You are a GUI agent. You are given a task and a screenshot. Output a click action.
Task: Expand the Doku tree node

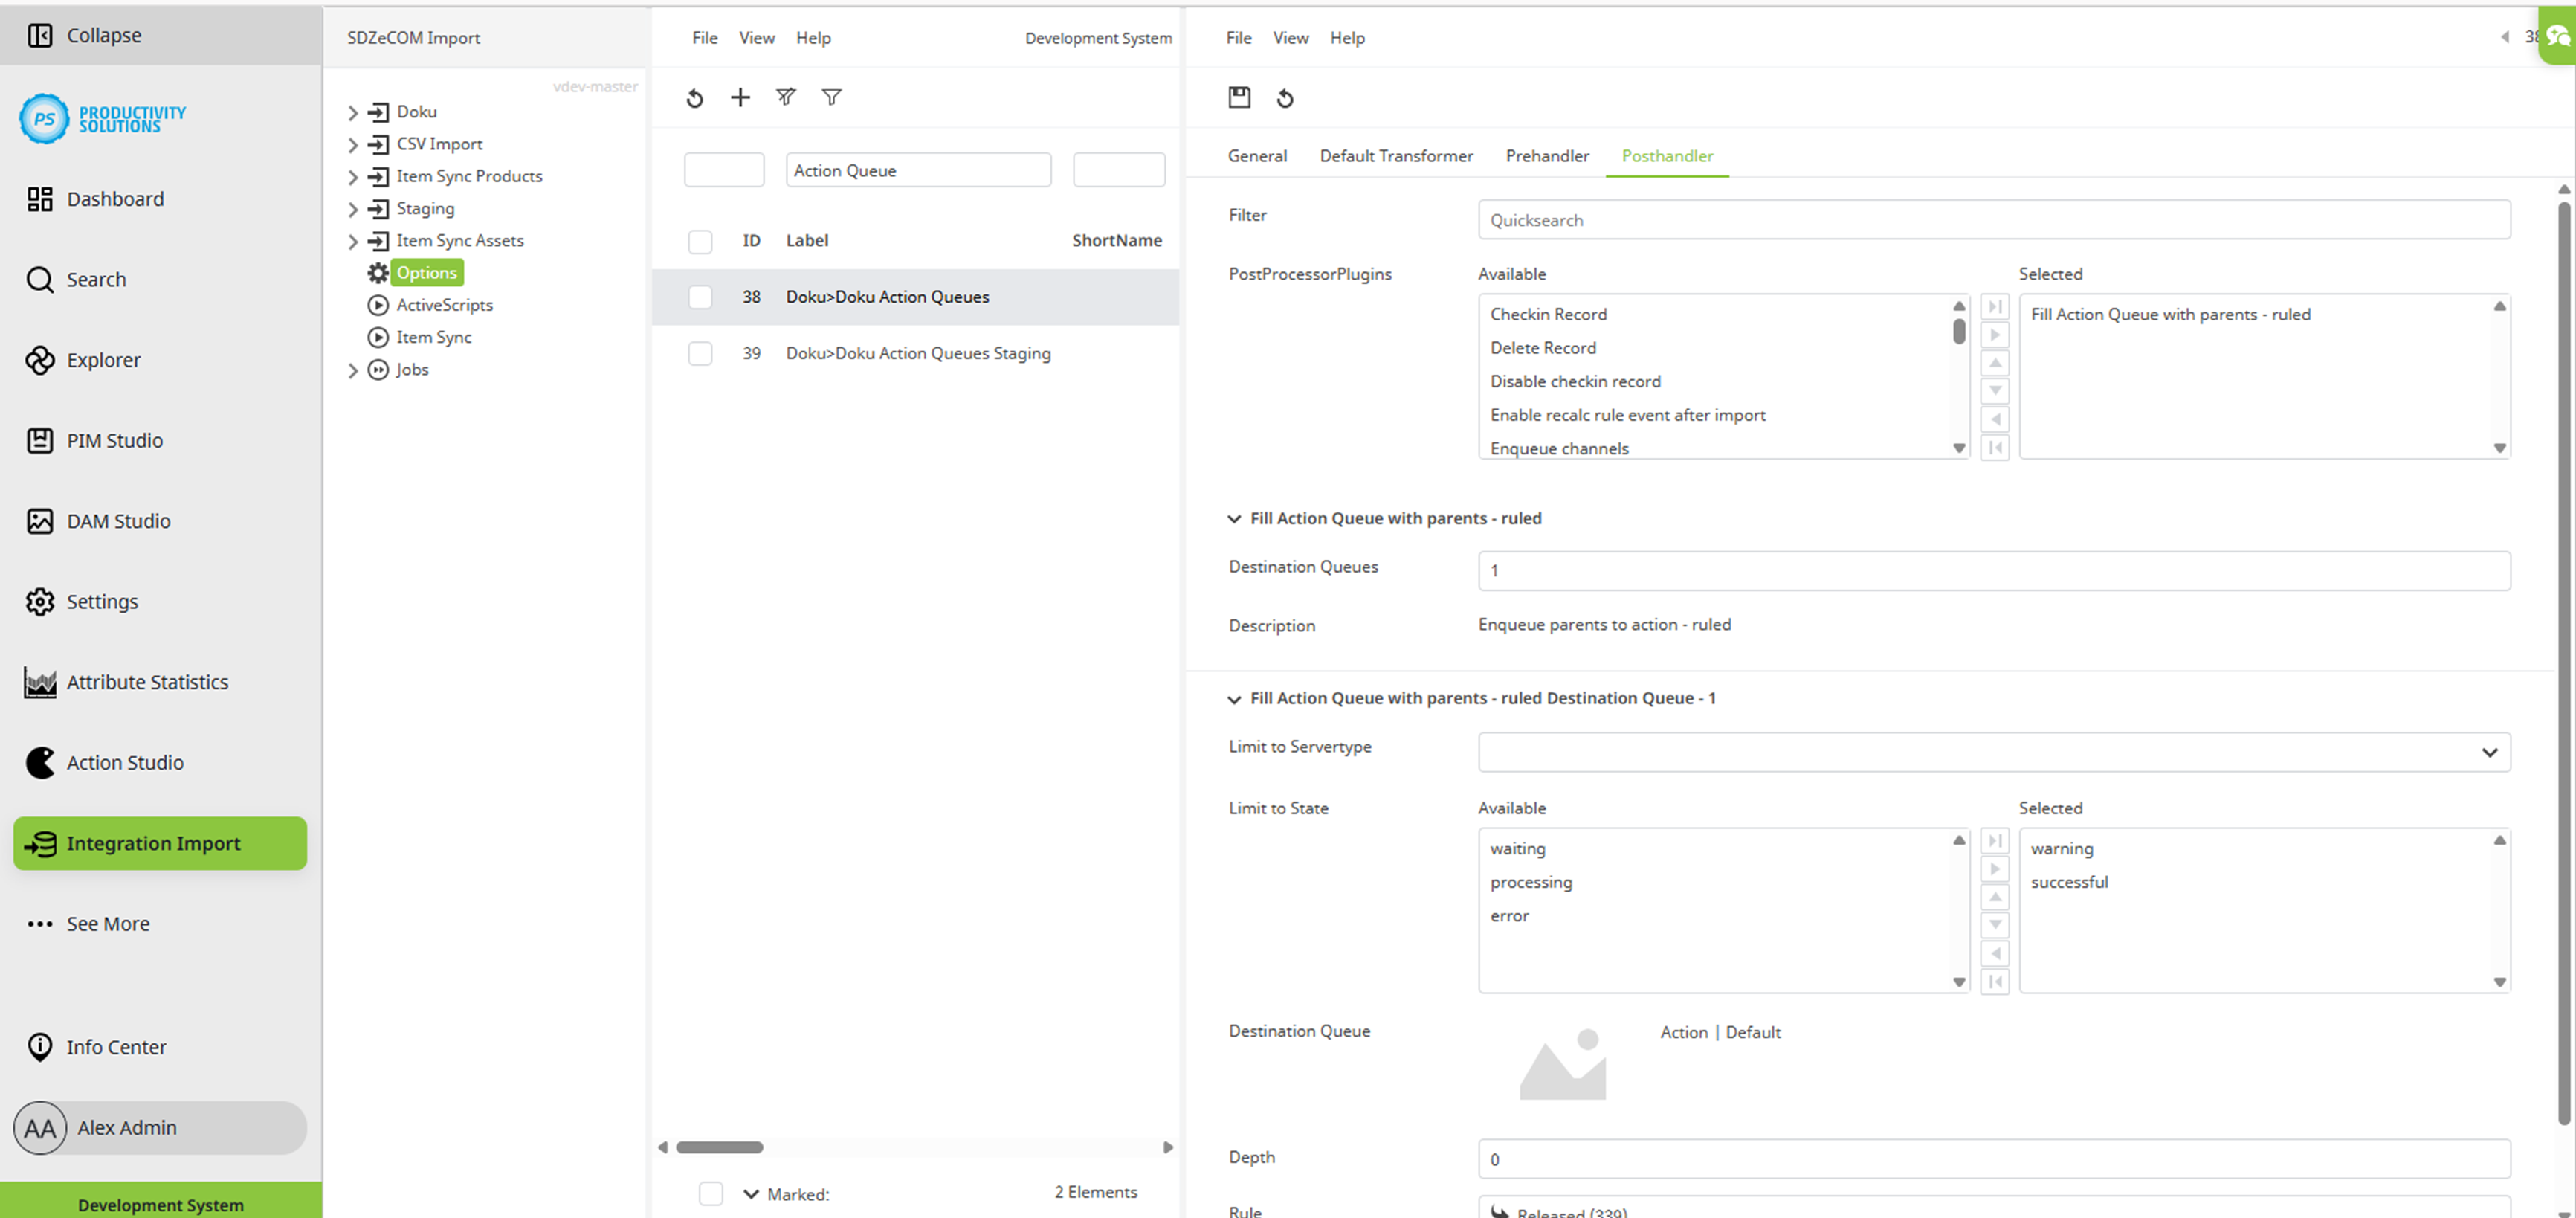click(x=352, y=112)
